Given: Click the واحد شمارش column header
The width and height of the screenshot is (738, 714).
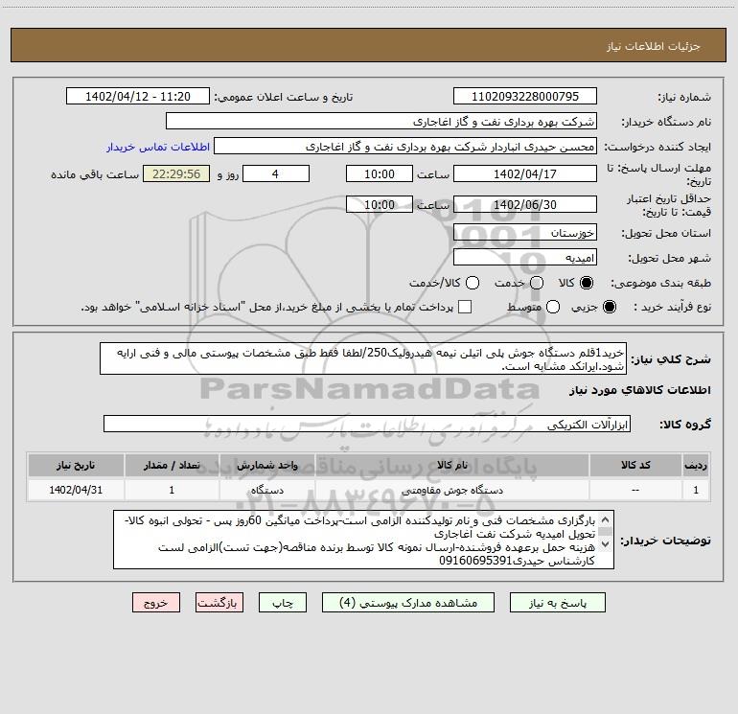Looking at the screenshot, I should point(266,465).
